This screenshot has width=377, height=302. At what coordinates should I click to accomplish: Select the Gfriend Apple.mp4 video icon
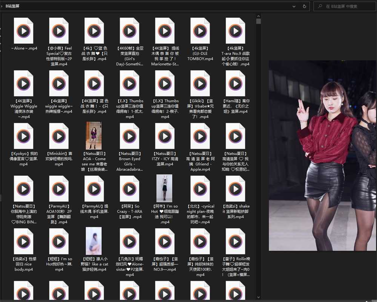pyautogui.click(x=200, y=136)
